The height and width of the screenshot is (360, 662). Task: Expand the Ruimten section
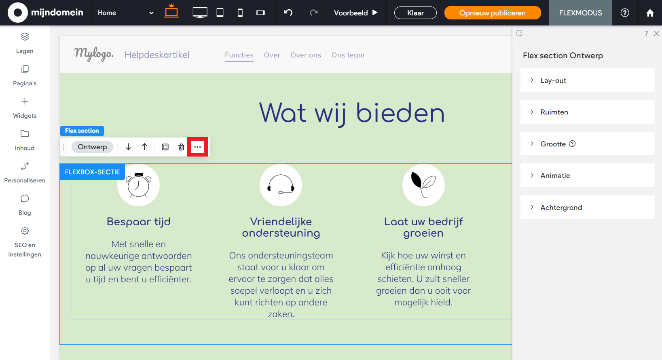click(x=587, y=112)
